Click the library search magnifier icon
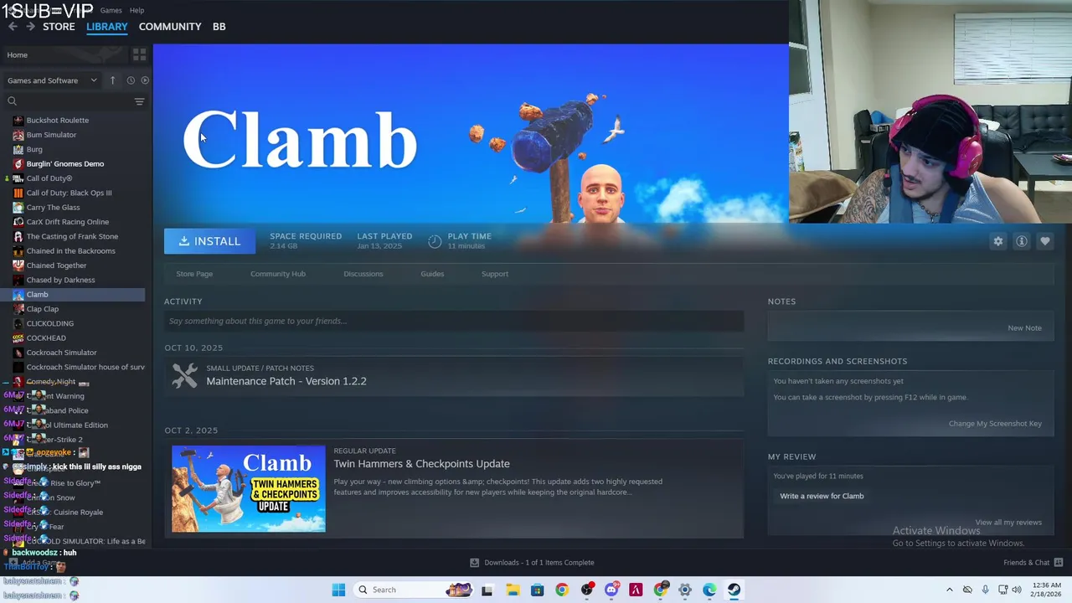The width and height of the screenshot is (1072, 603). [x=12, y=101]
